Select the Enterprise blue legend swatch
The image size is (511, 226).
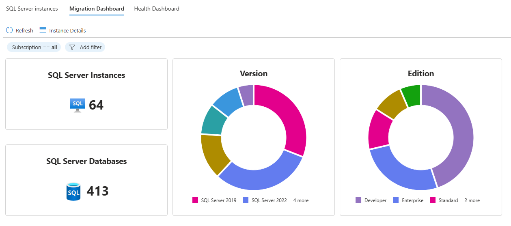[x=396, y=200]
